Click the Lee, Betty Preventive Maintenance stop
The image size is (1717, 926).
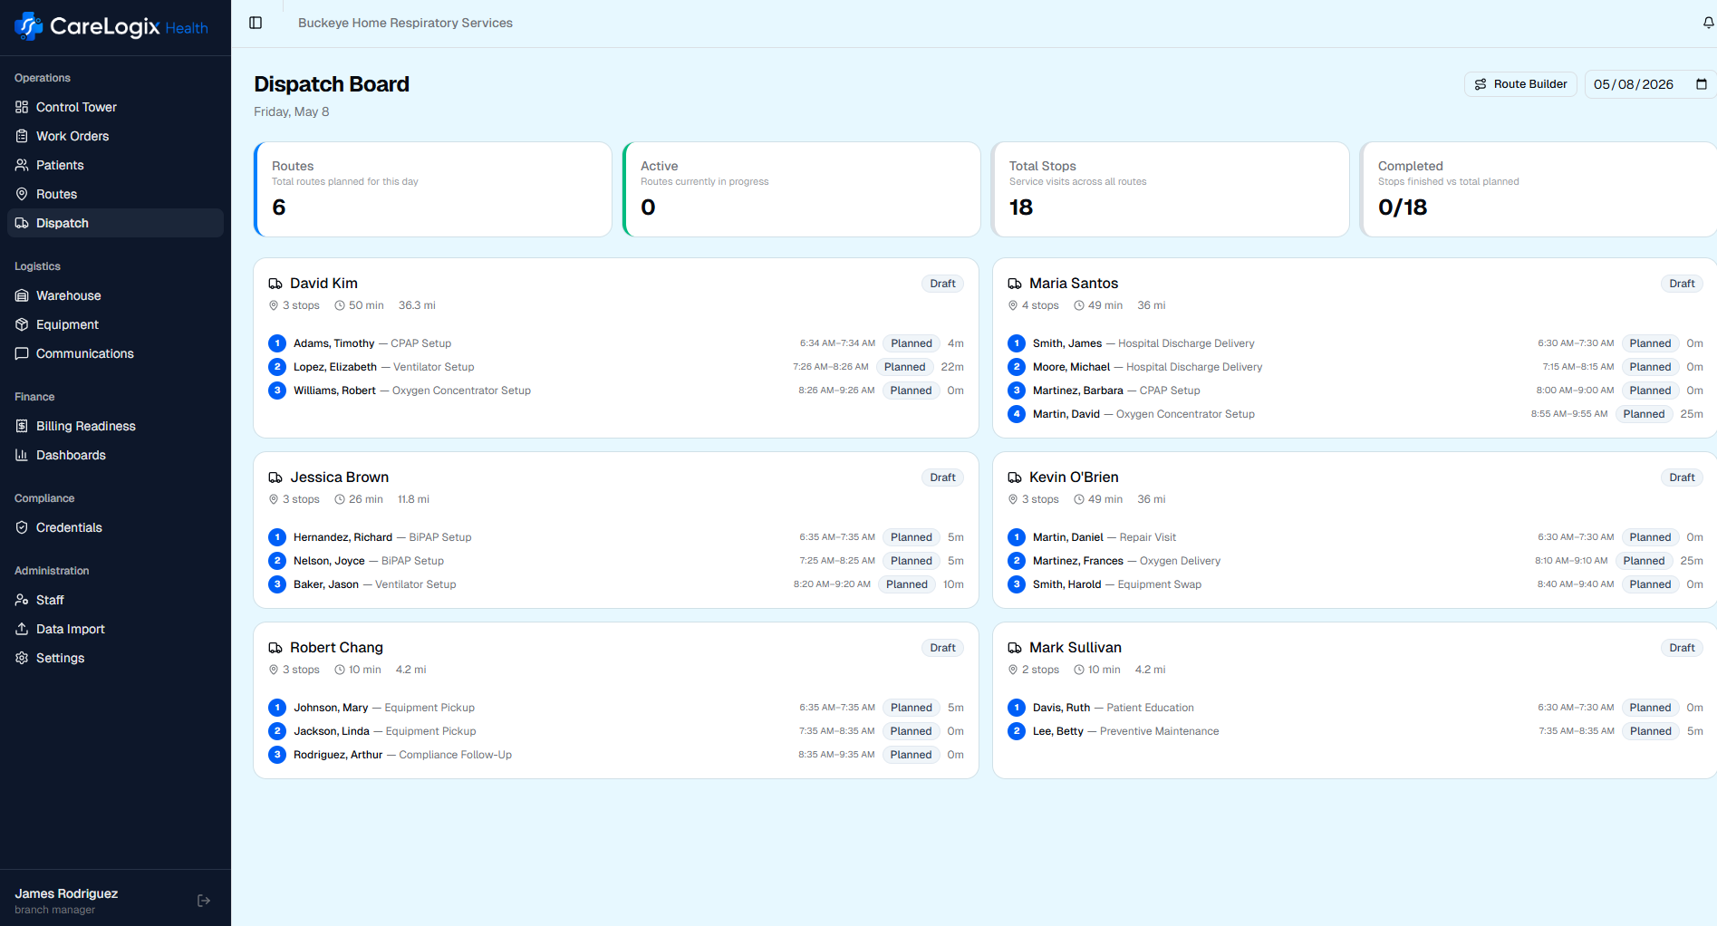pyautogui.click(x=1355, y=731)
